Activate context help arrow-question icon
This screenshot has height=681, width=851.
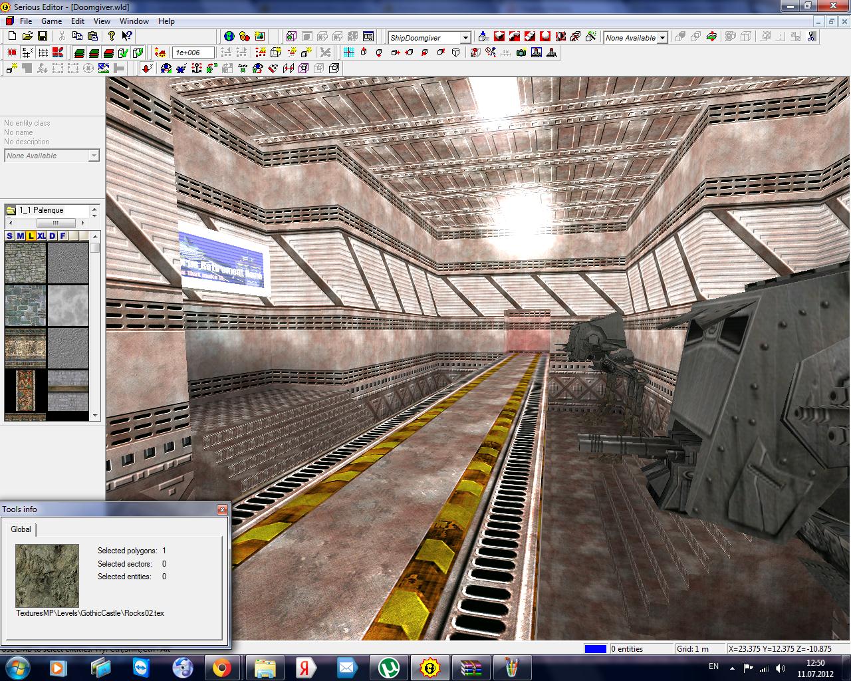(x=126, y=36)
